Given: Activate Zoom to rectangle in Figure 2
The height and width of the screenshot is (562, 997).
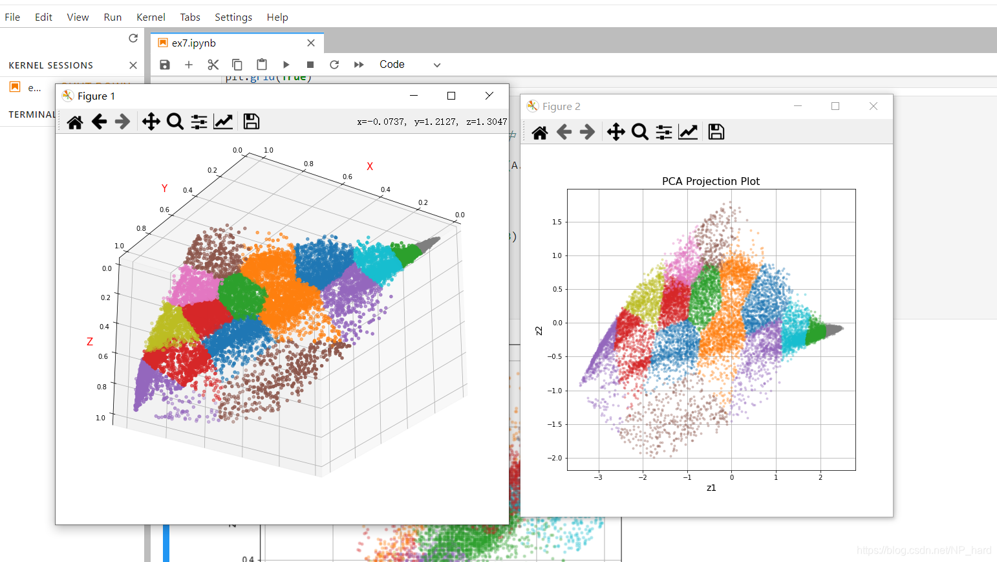Looking at the screenshot, I should [x=640, y=133].
